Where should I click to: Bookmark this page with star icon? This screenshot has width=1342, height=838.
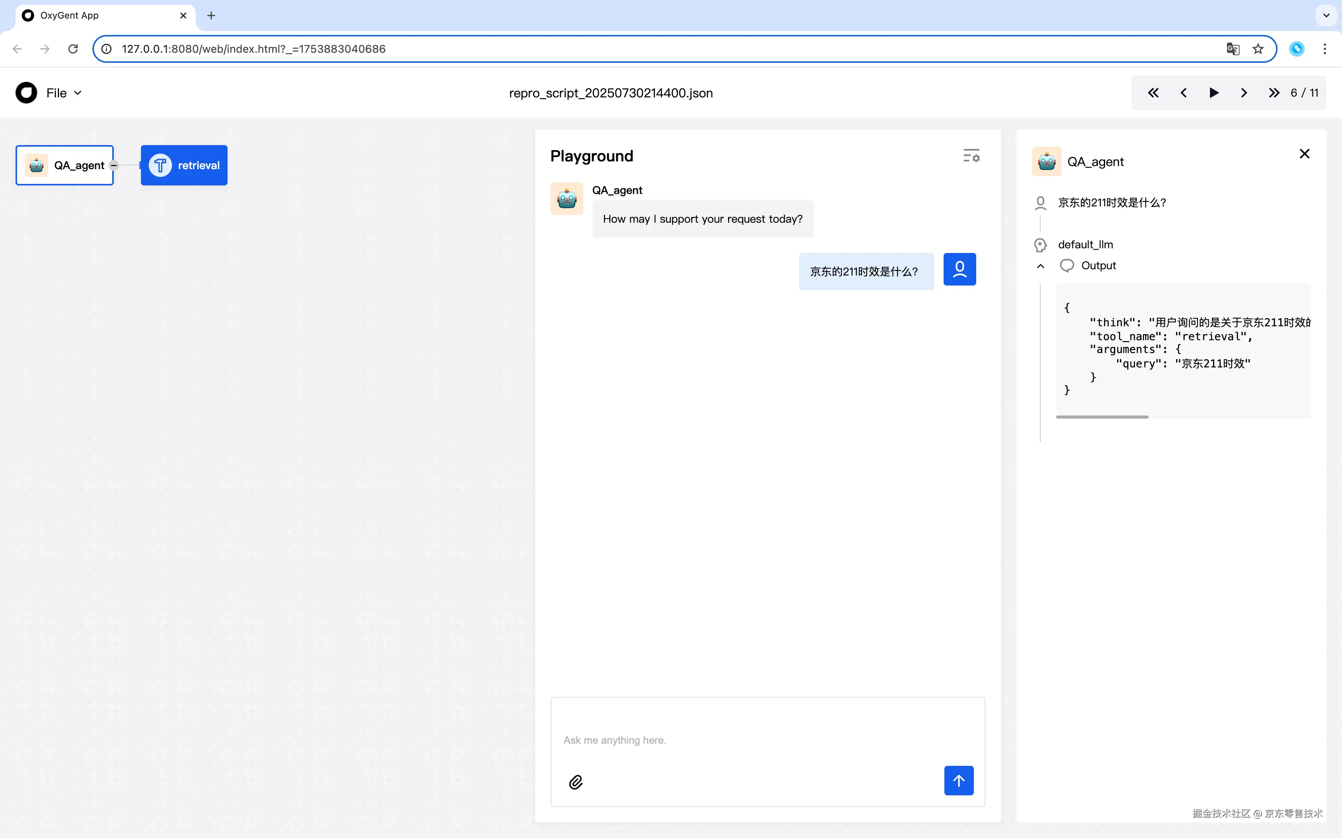[x=1258, y=49]
